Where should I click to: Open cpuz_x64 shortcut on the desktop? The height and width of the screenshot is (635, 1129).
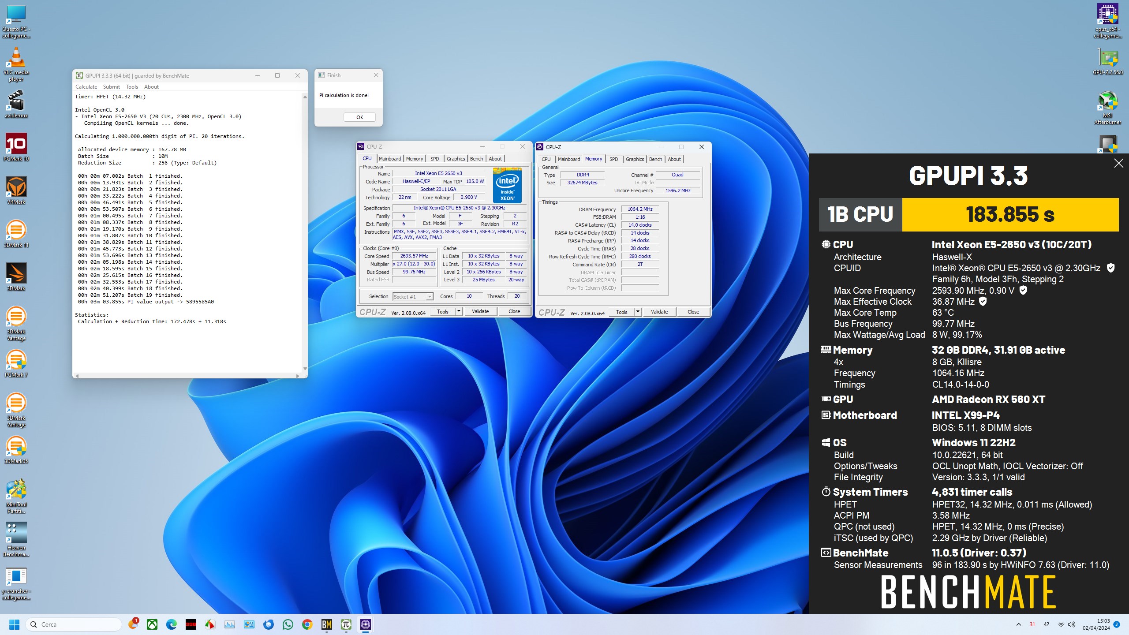tap(1107, 21)
